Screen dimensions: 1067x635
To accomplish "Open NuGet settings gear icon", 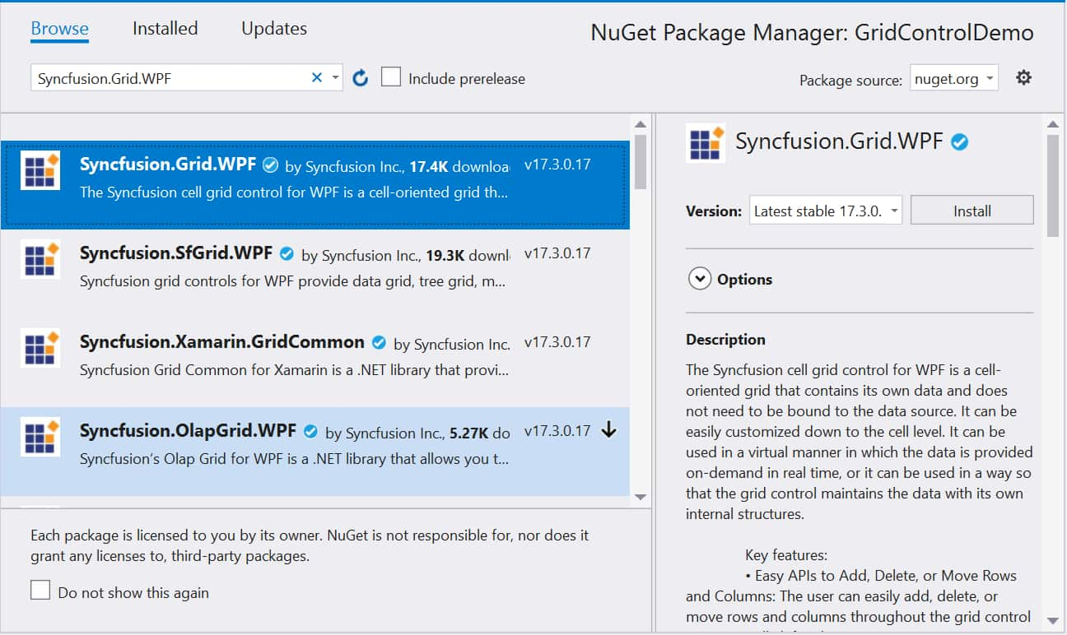I will pos(1023,77).
